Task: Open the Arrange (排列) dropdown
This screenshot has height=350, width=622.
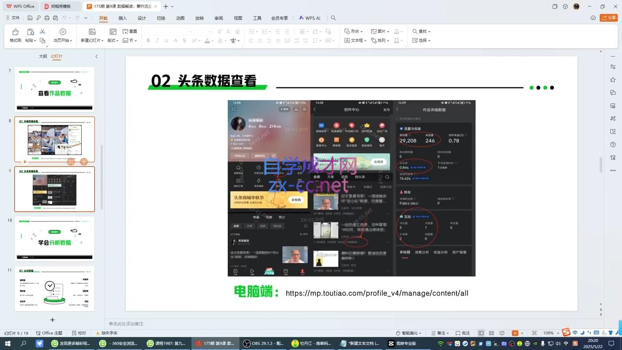Action: (380, 40)
